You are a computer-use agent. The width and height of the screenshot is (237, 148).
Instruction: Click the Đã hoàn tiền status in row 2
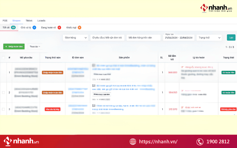228,93
